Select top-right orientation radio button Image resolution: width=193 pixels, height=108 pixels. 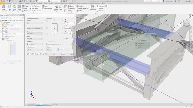click(62, 21)
